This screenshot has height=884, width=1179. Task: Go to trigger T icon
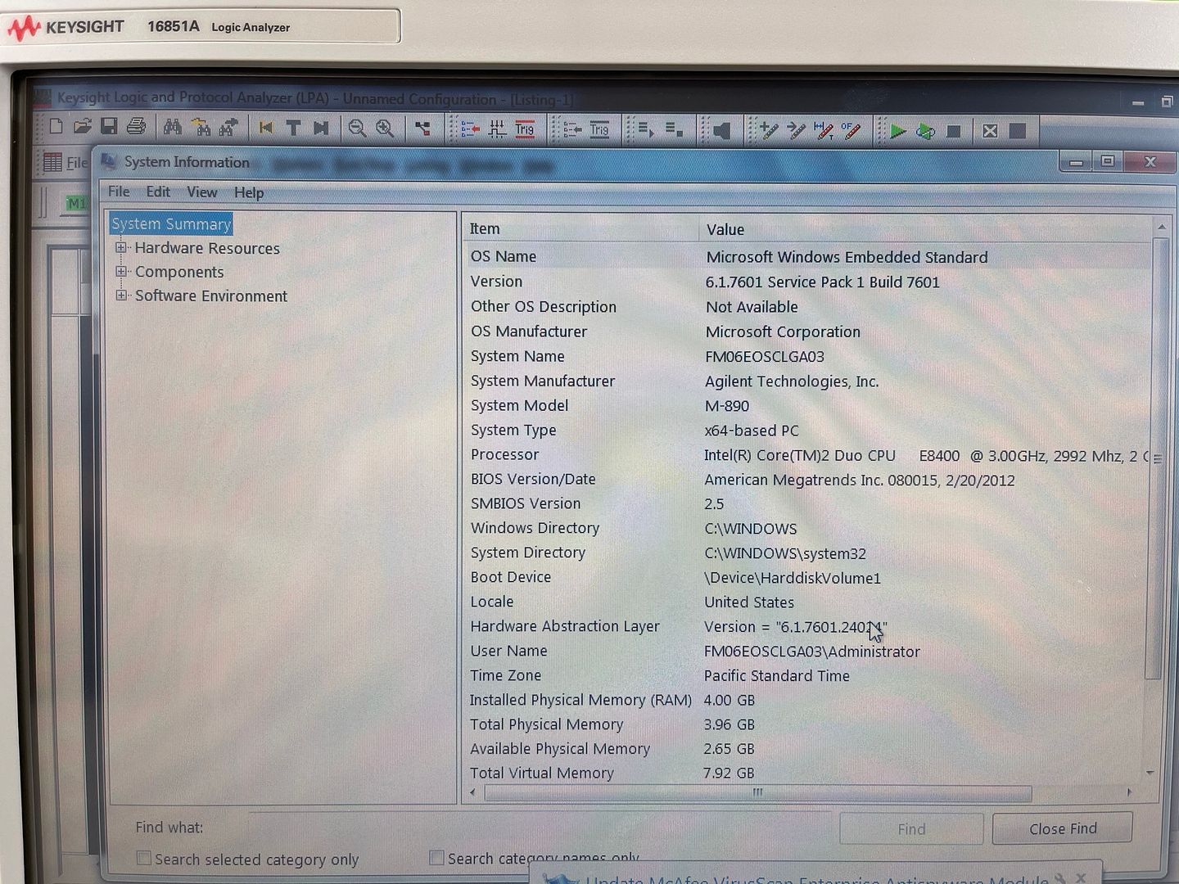pyautogui.click(x=293, y=128)
